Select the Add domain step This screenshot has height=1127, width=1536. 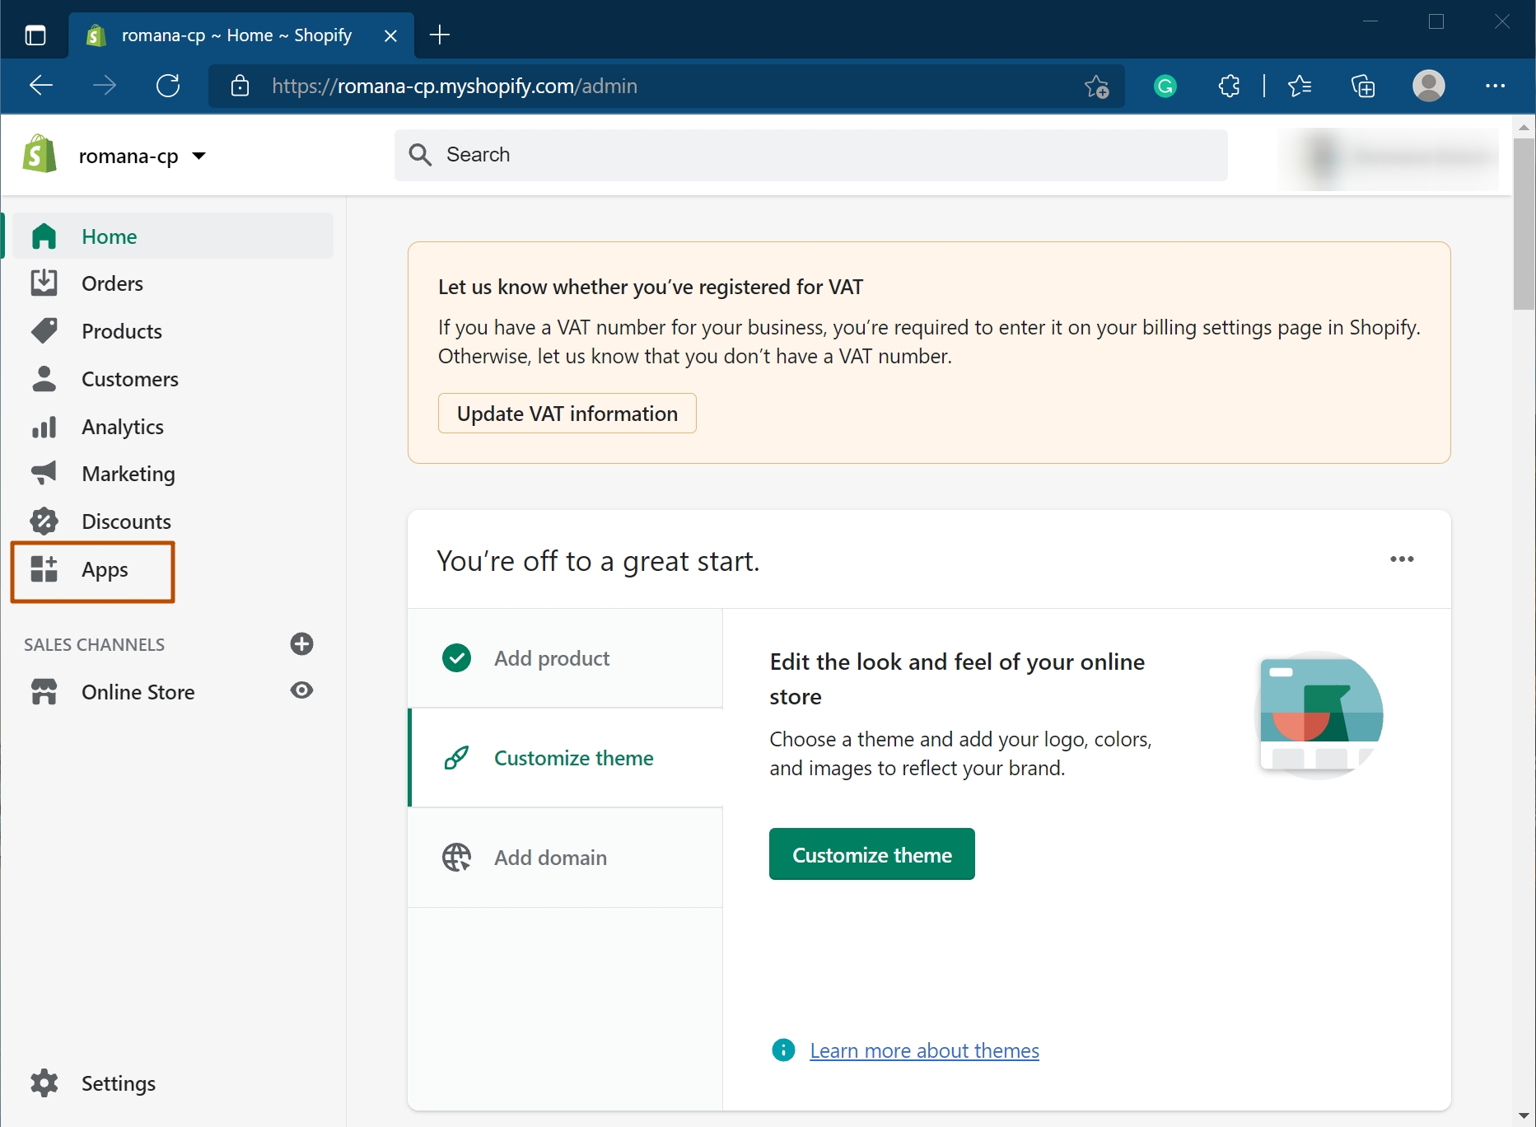click(x=566, y=858)
